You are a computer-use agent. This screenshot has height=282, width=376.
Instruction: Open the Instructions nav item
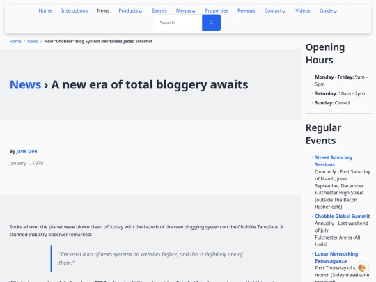(75, 10)
